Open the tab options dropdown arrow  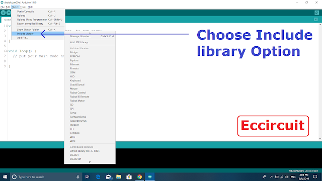(x=316, y=20)
